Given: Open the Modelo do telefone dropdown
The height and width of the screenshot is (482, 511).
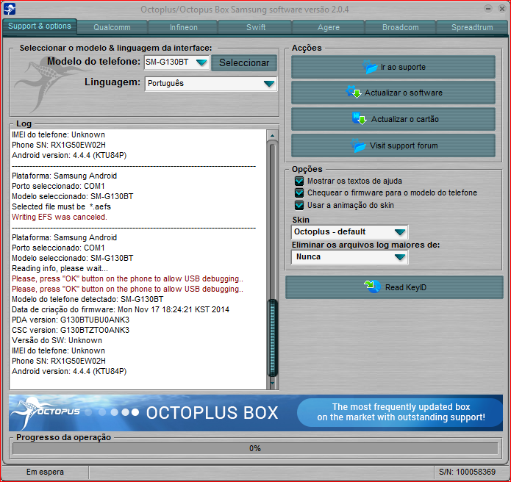Looking at the screenshot, I should point(201,62).
